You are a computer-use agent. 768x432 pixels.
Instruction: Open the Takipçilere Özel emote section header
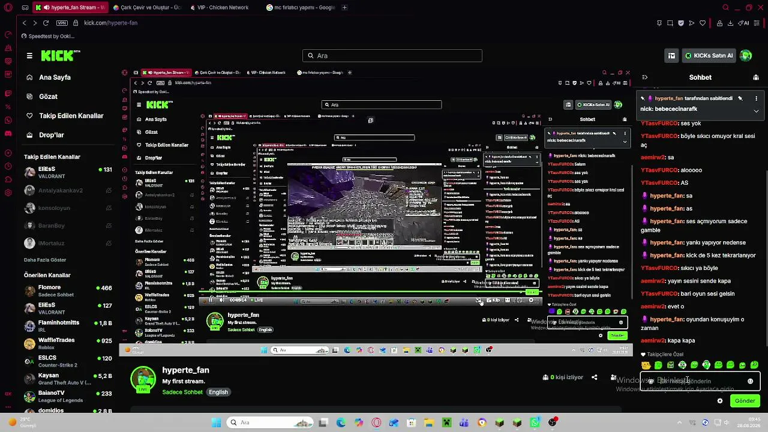(x=662, y=354)
